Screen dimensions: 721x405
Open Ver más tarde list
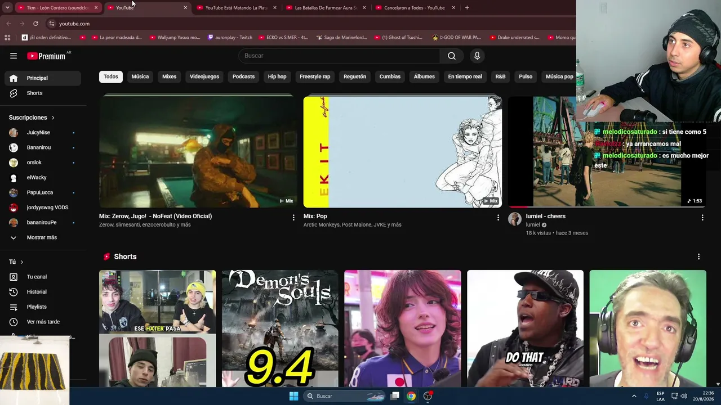pyautogui.click(x=43, y=322)
